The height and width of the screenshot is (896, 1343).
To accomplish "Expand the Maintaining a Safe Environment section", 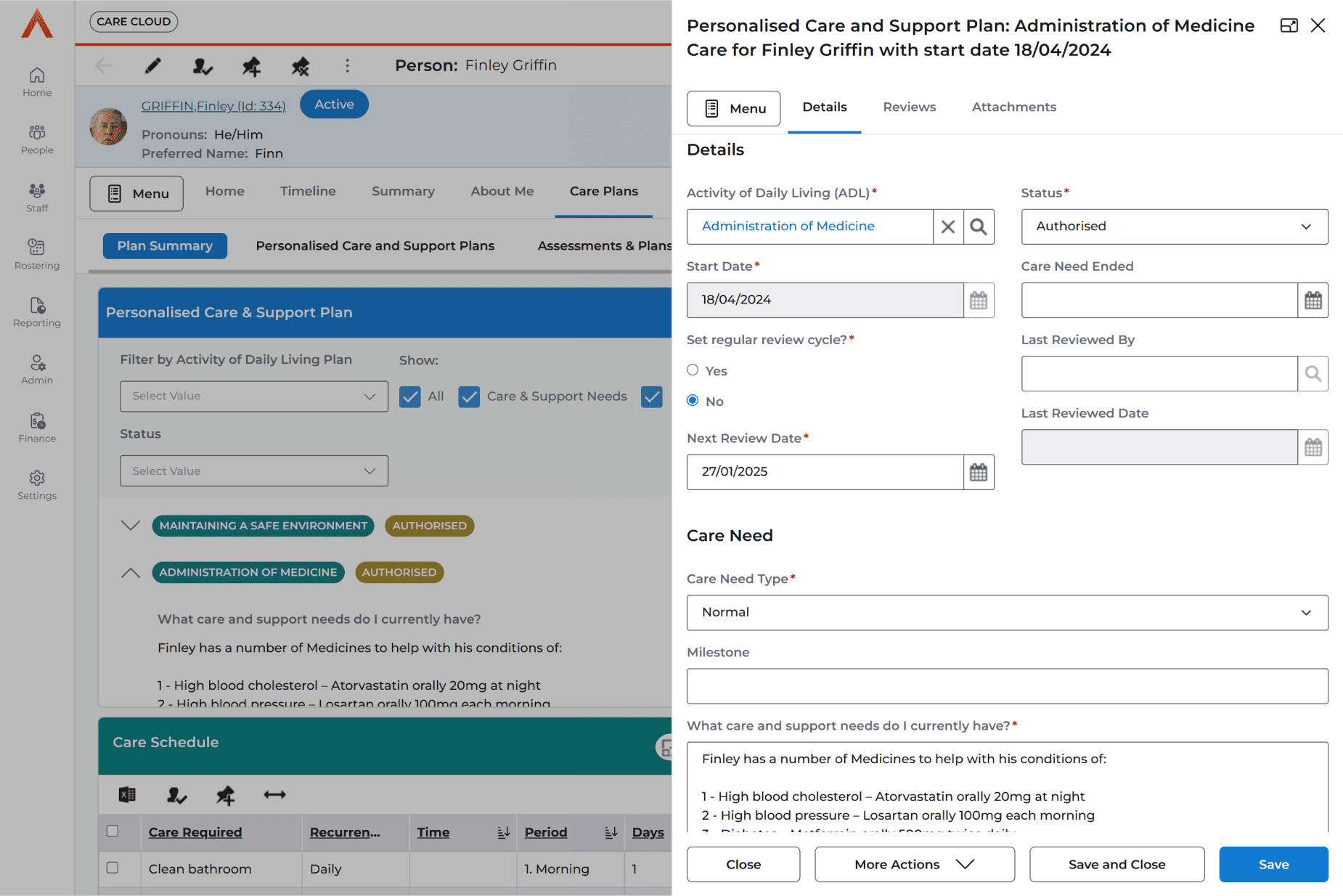I will click(131, 526).
